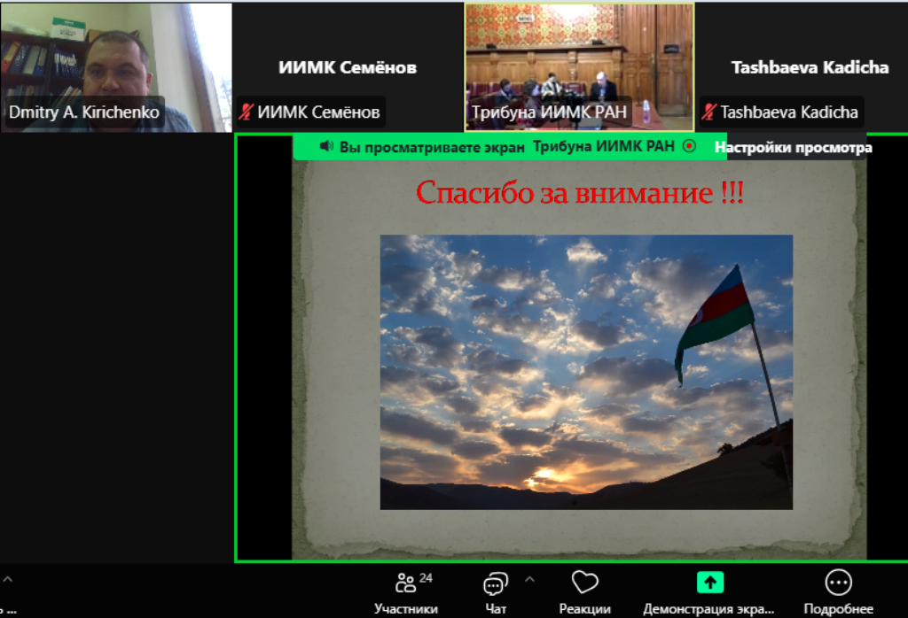Viewport: 908px width, 618px height.
Task: Click the participant count badge 24
Action: coord(426,578)
